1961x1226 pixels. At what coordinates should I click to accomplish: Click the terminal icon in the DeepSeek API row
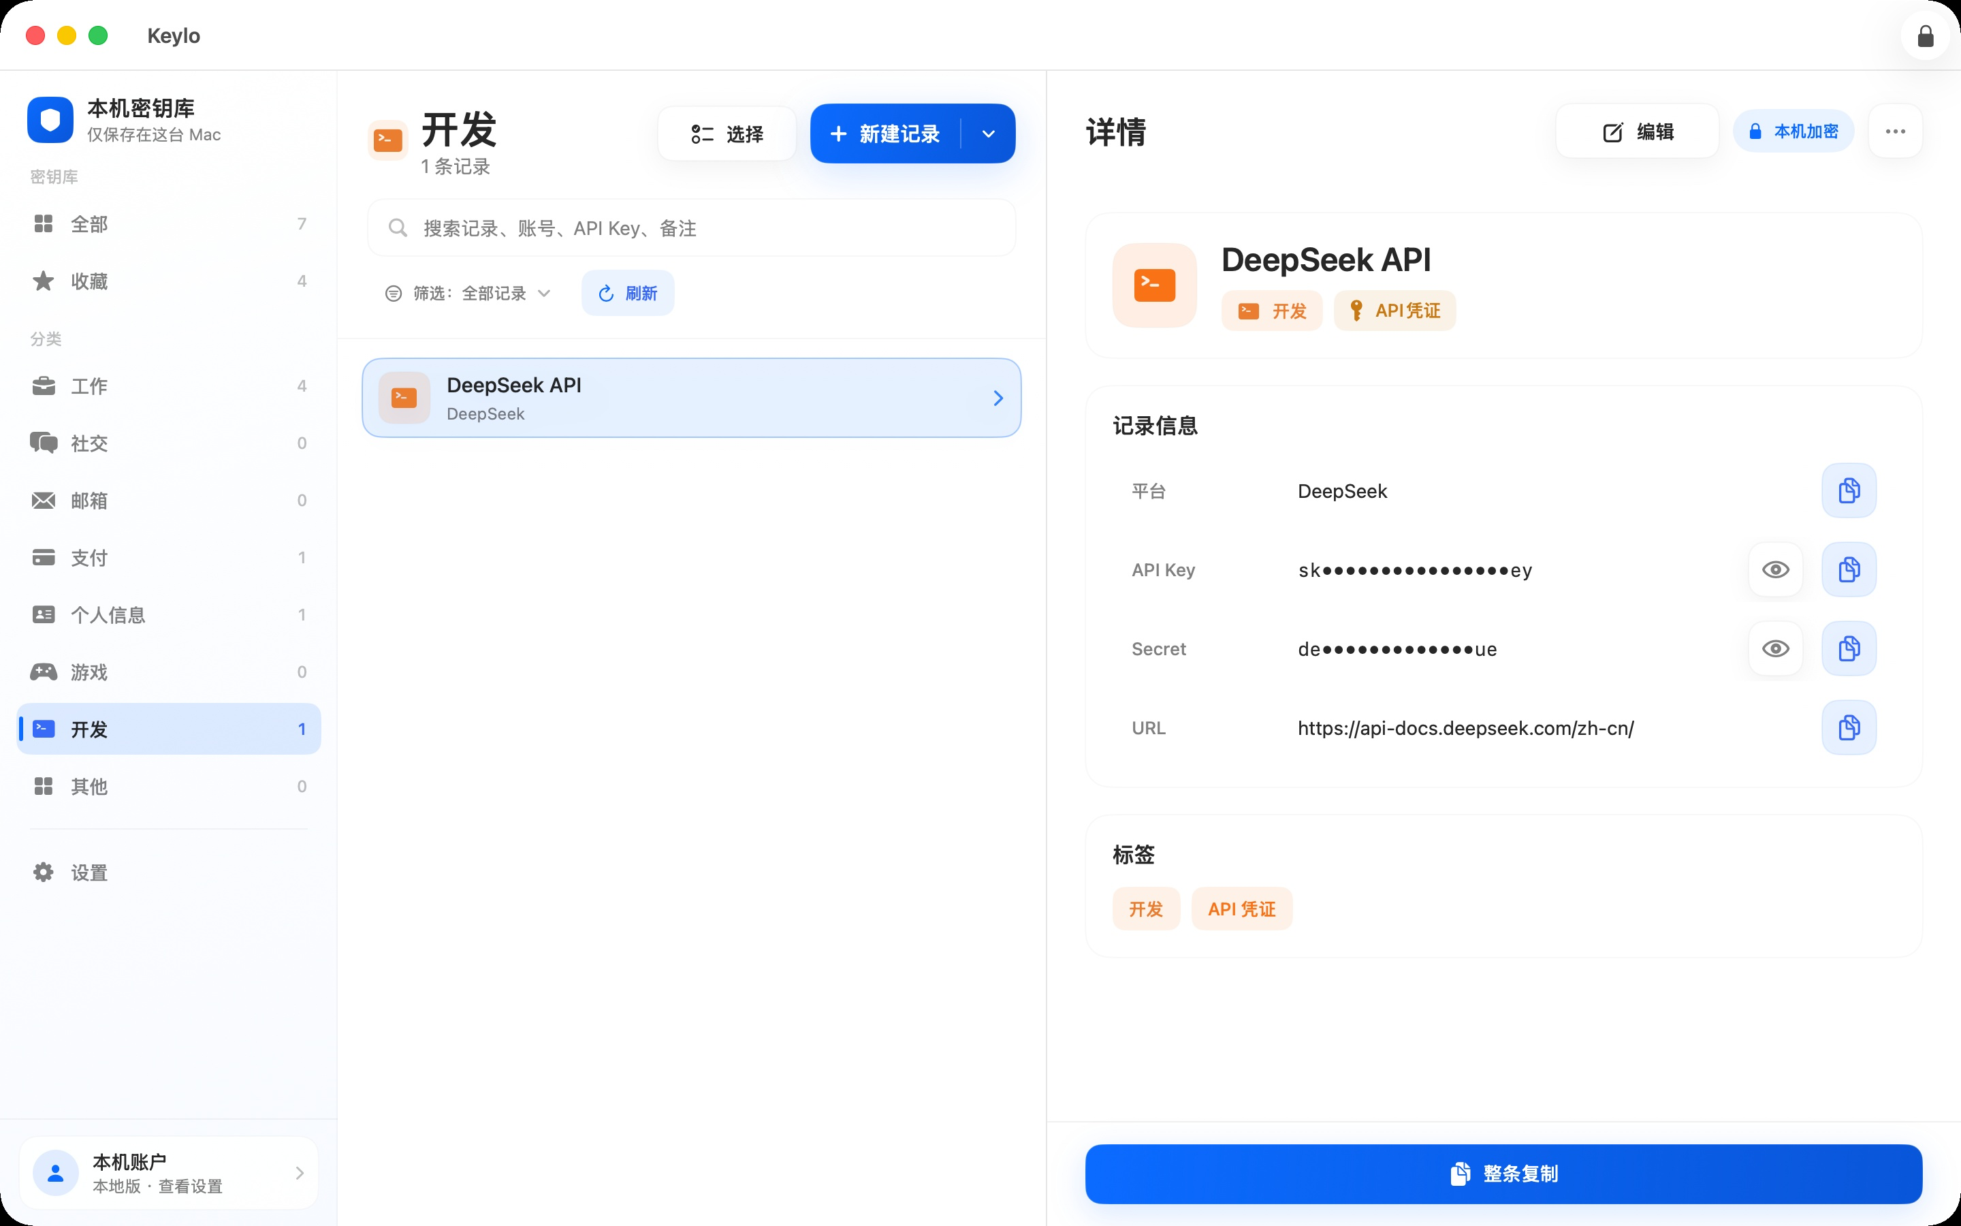pos(404,397)
